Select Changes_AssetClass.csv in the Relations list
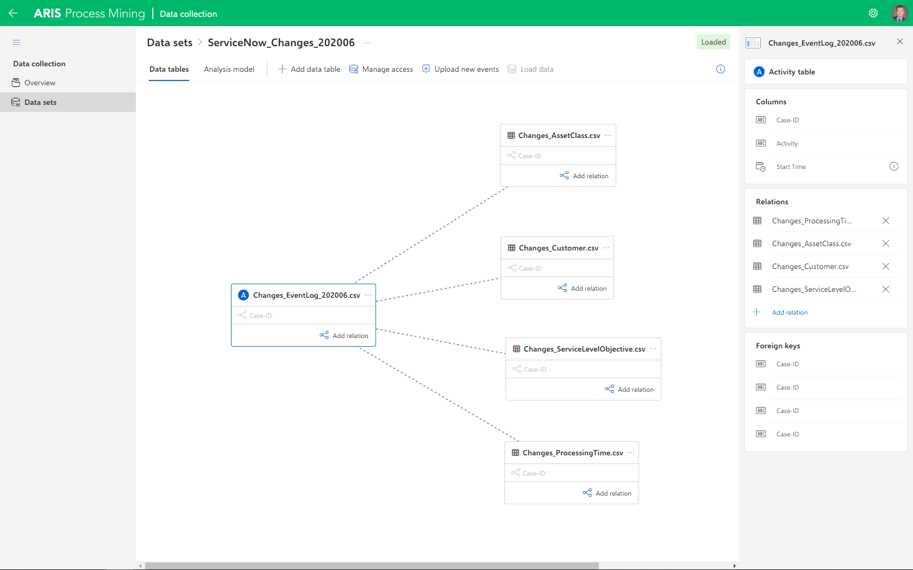 pos(812,243)
